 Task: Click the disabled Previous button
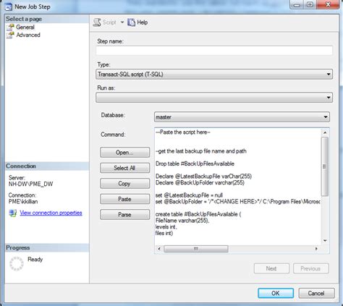pyautogui.click(x=310, y=268)
